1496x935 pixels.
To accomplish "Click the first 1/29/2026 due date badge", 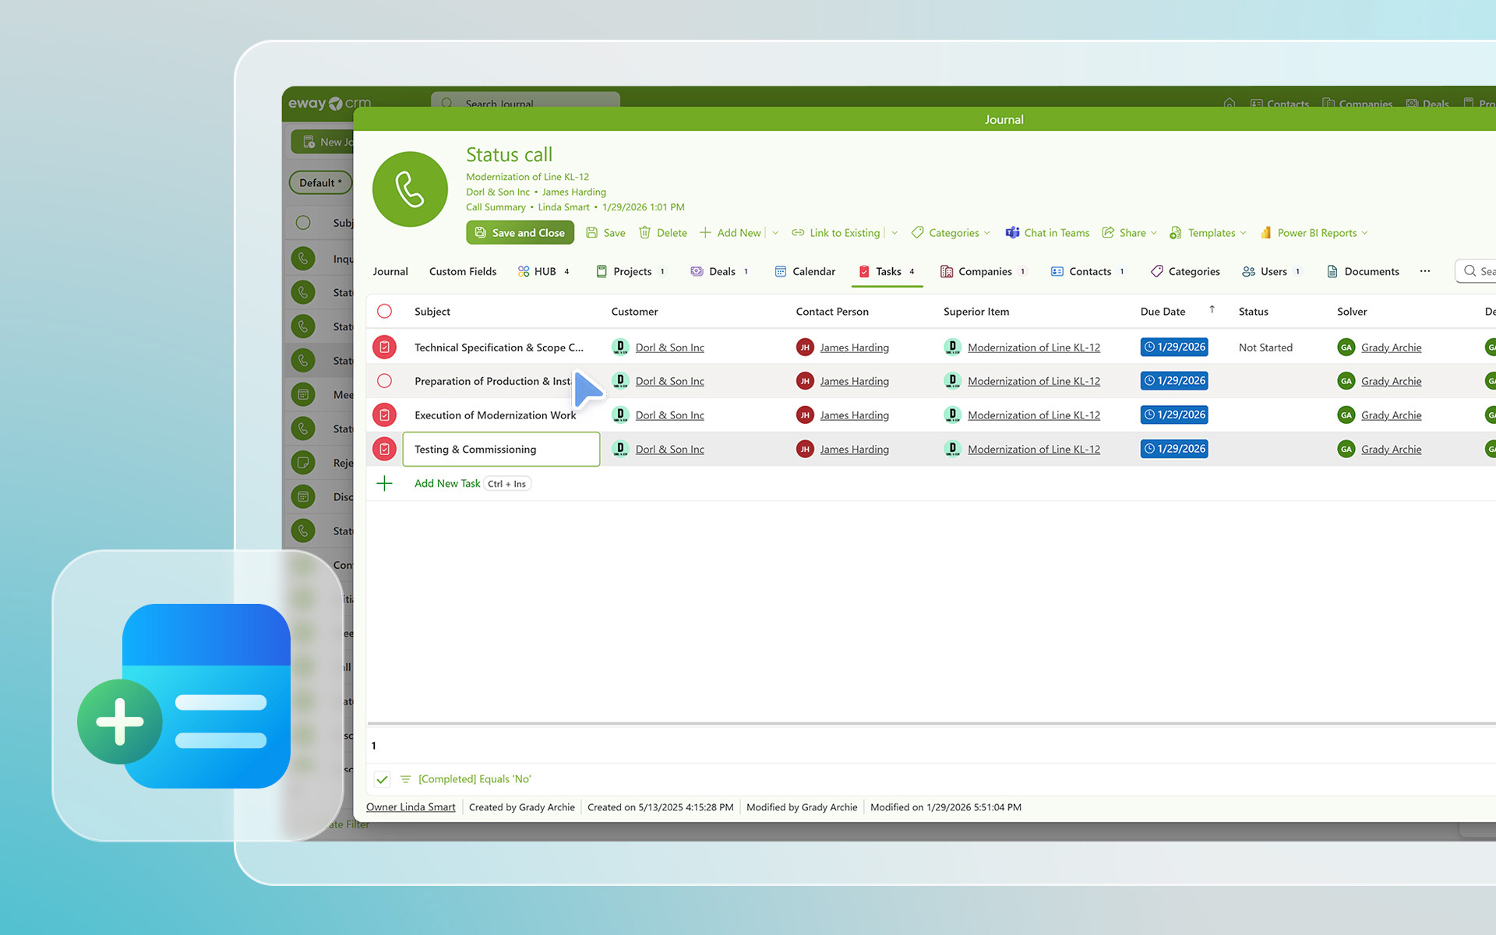I will click(1174, 348).
